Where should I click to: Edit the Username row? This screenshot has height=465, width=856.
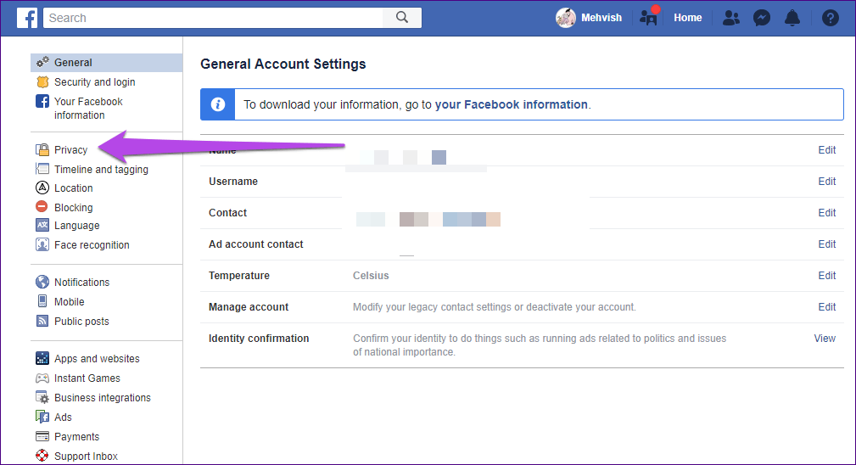pos(826,182)
